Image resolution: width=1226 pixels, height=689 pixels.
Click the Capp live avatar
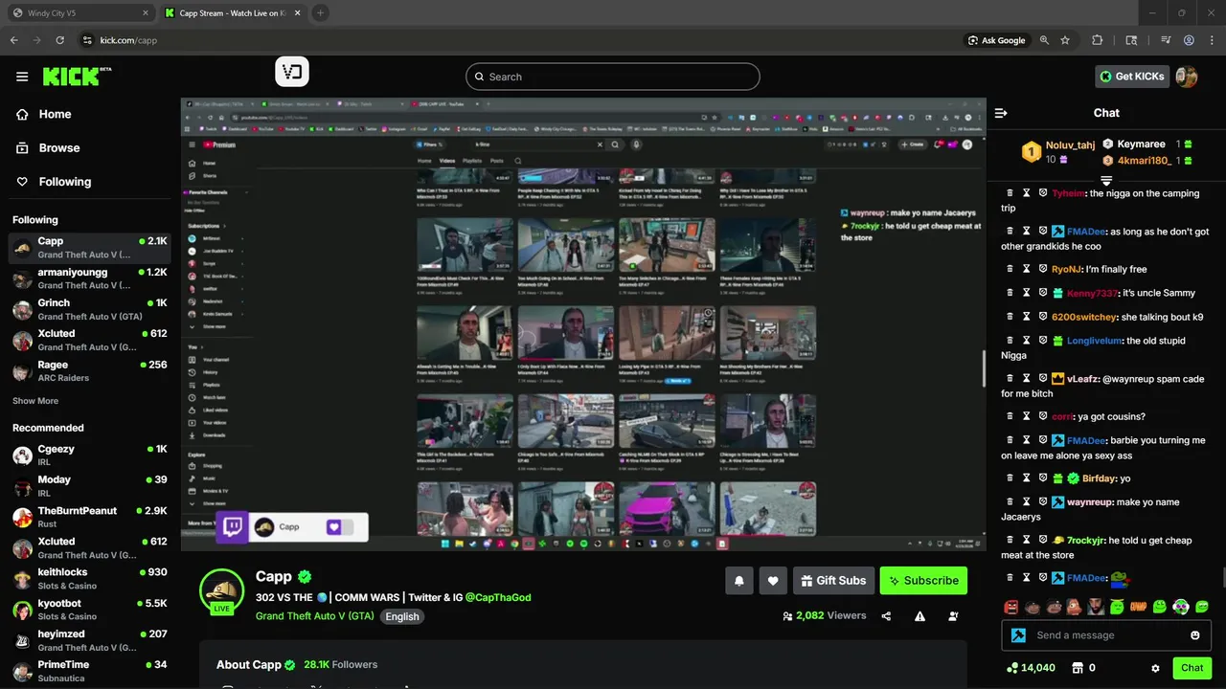pos(221,590)
